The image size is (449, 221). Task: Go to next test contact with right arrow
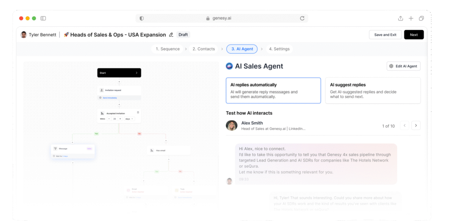click(x=416, y=126)
